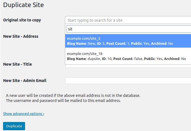Screen dimensions: 191x131
Task: Click the "New Site - Title" label
Action: coord(17,64)
